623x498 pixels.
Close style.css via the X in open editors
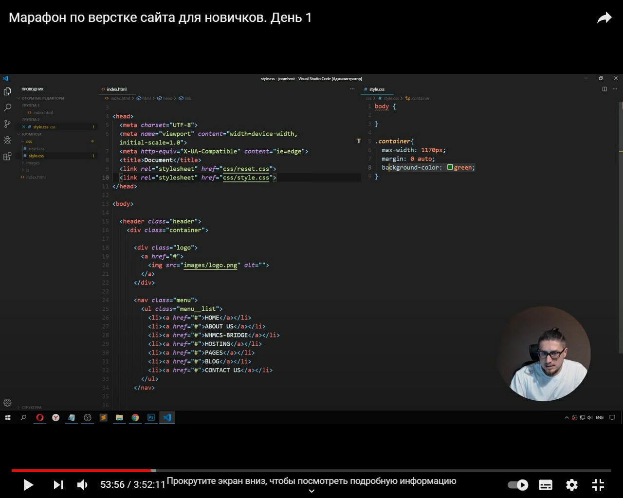(23, 127)
